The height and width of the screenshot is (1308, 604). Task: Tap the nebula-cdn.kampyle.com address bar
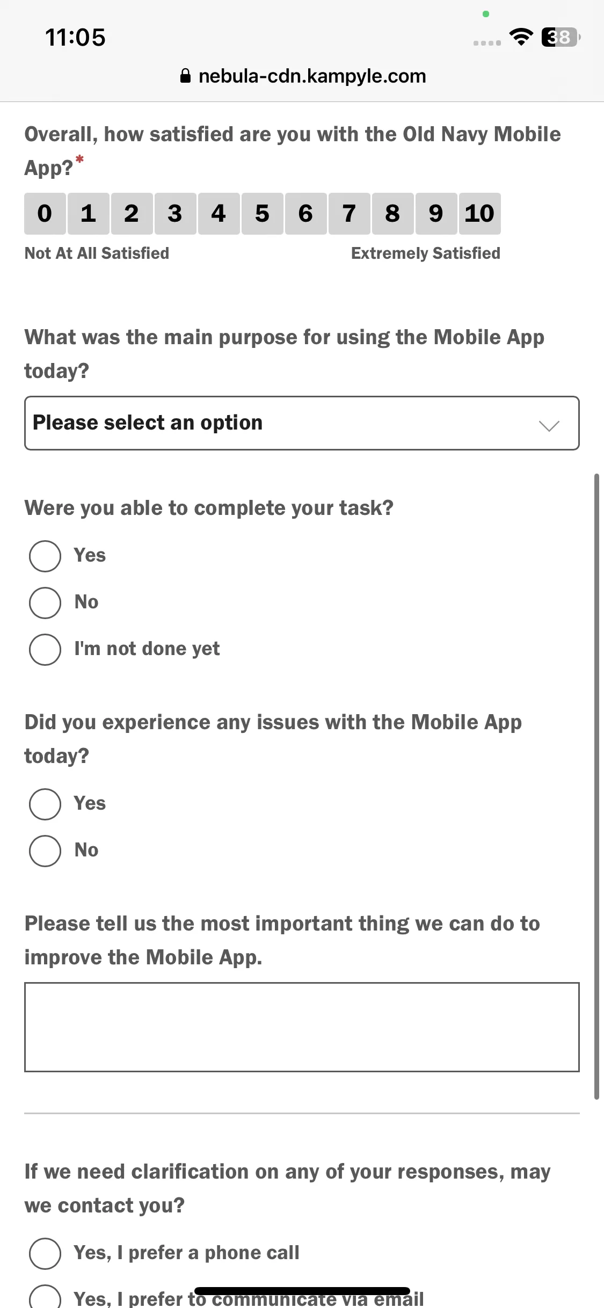(x=303, y=76)
